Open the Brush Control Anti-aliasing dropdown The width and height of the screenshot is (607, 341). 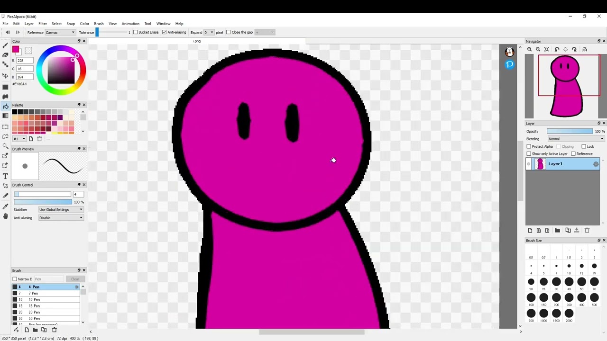61,218
